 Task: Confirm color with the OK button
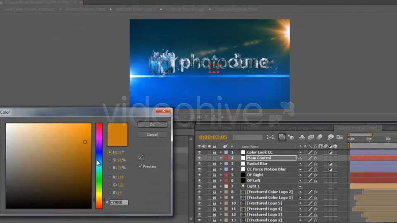point(152,125)
